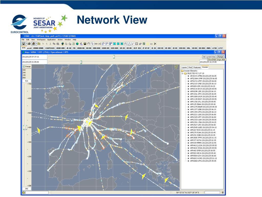Switch to the Features tab
The width and height of the screenshot is (262, 197).
197,67
